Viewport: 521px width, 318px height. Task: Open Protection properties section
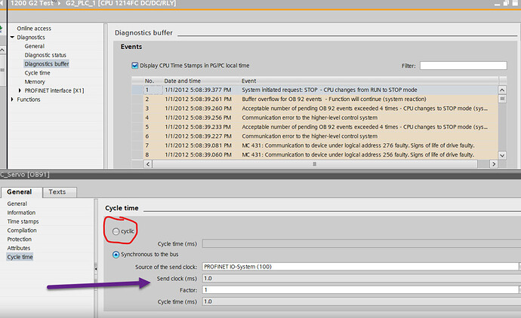[20, 239]
